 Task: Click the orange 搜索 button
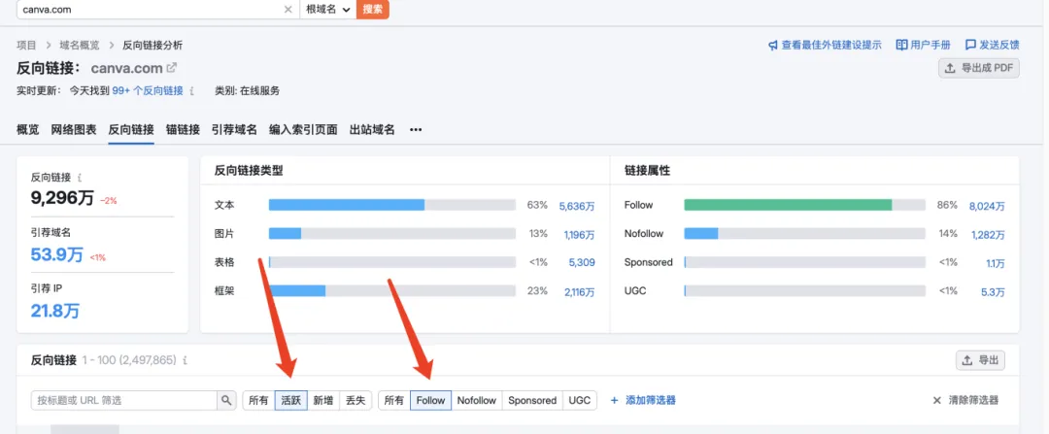373,10
